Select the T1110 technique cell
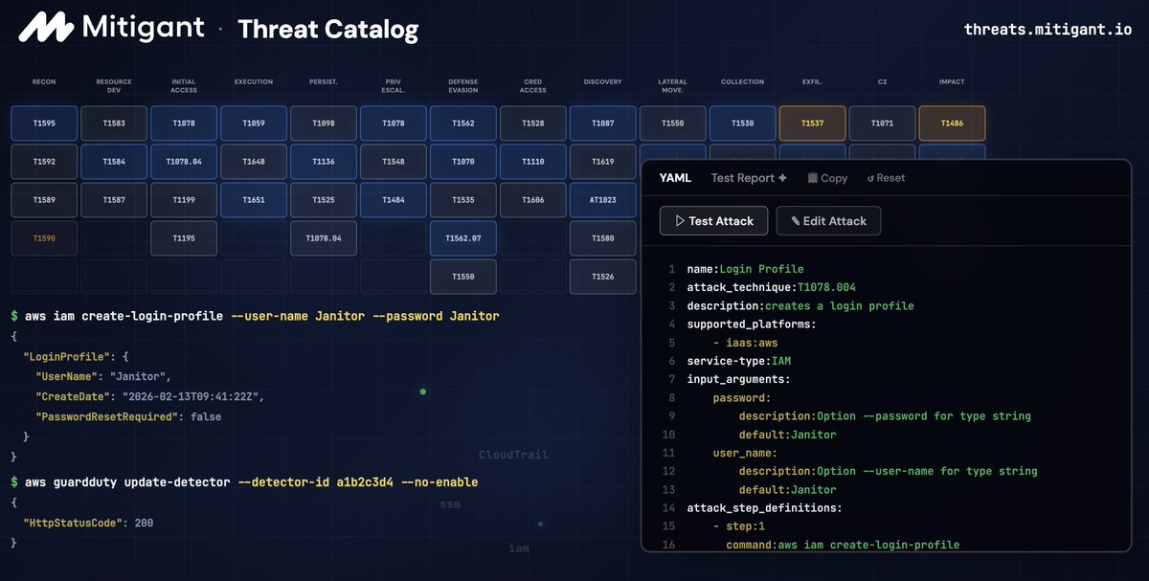1149x581 pixels. pos(533,162)
